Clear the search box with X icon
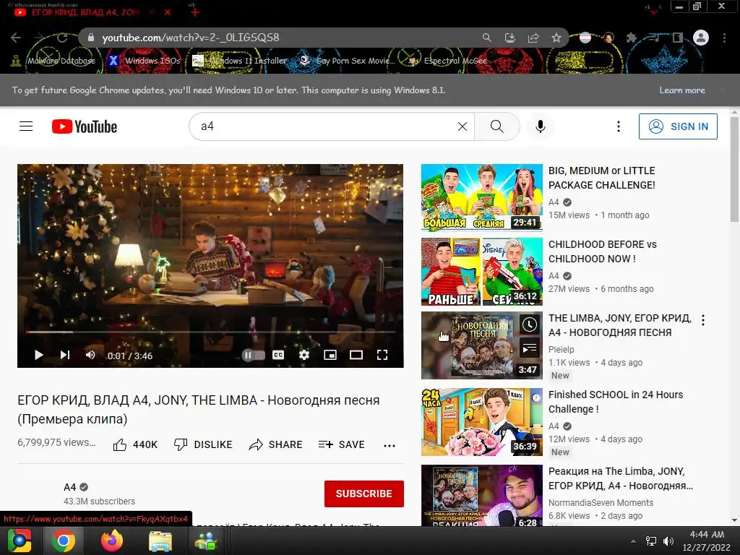Viewport: 740px width, 555px height. pos(462,126)
